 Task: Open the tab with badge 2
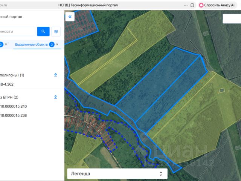[1, 44]
